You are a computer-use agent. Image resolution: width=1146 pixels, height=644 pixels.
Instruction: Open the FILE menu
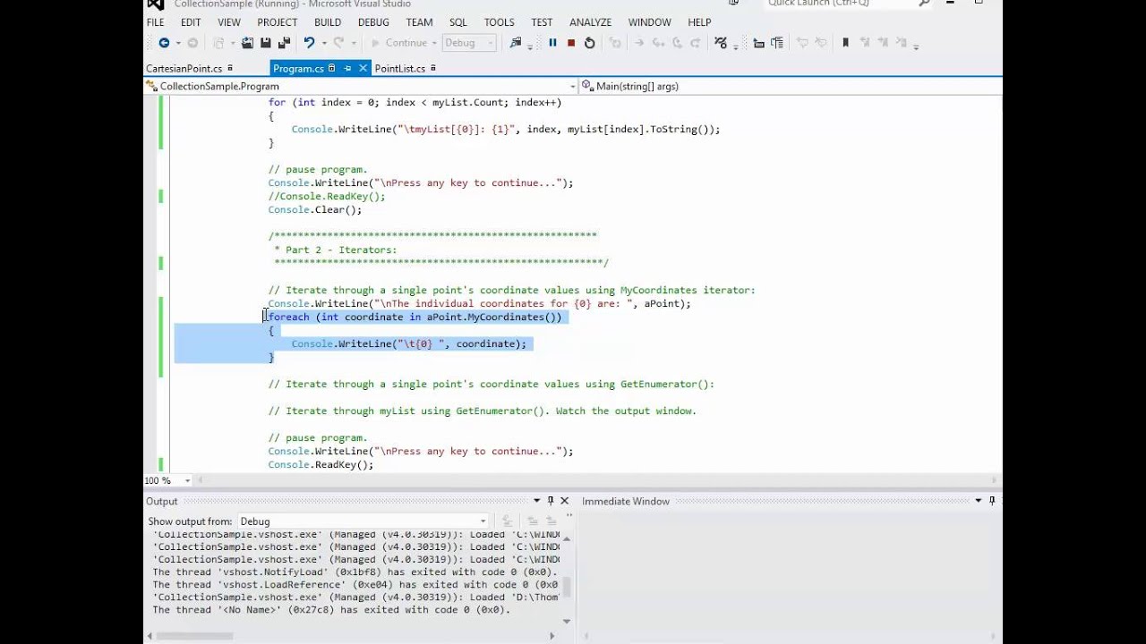coord(155,22)
